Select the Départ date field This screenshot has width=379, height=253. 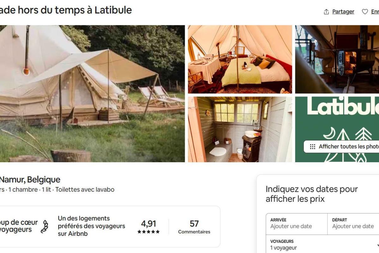(353, 224)
